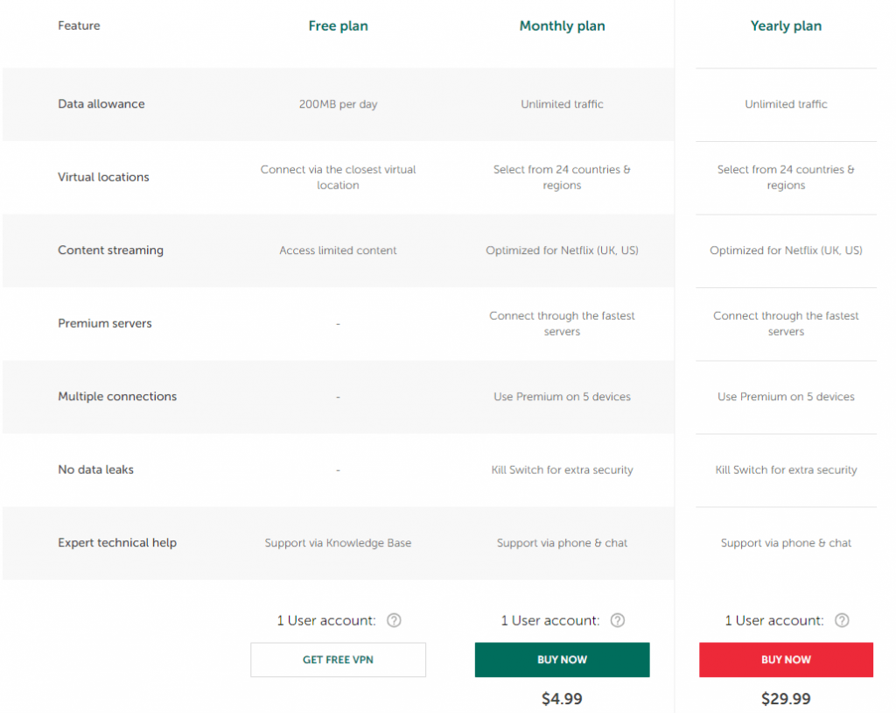Image resolution: width=896 pixels, height=713 pixels.
Task: Click the Multiple connections row label
Action: [117, 397]
